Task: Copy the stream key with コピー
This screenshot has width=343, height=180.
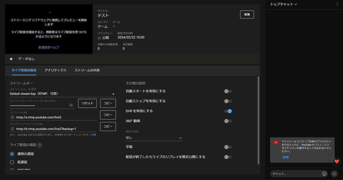Action: (x=108, y=103)
